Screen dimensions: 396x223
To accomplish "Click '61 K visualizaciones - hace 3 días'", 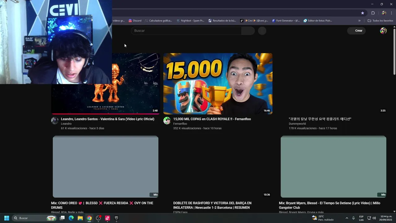I will coord(83,128).
